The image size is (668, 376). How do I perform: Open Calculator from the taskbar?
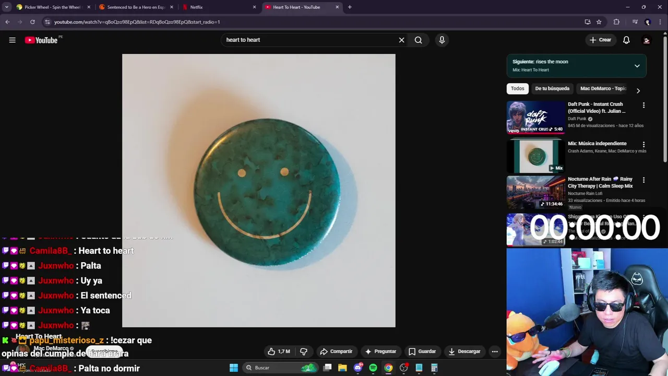click(434, 368)
